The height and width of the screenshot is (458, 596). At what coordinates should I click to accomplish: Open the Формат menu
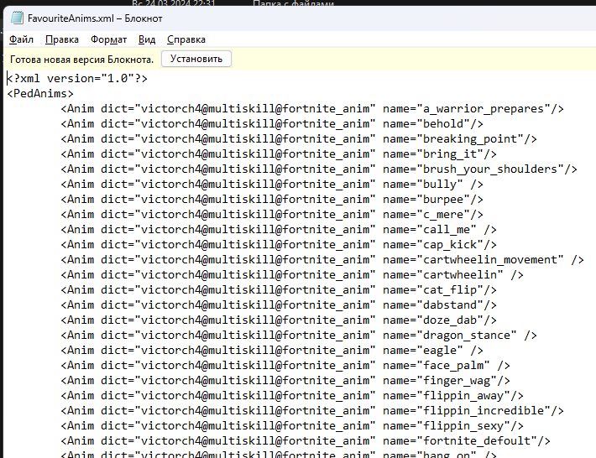(109, 39)
